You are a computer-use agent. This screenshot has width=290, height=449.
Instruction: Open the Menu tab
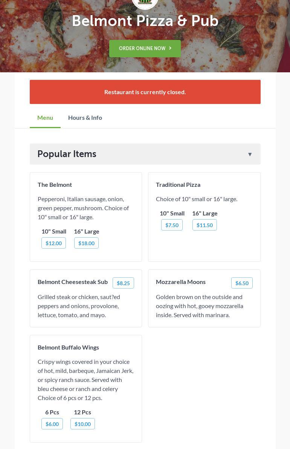45,118
